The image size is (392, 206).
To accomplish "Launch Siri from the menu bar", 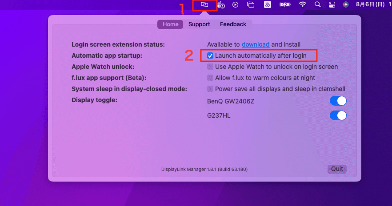I will tap(346, 4).
